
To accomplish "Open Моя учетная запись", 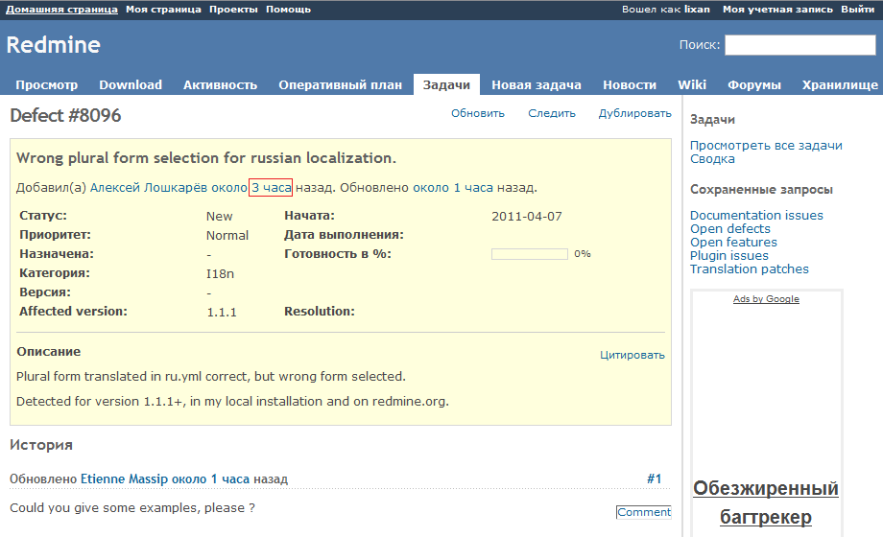I will [x=777, y=10].
